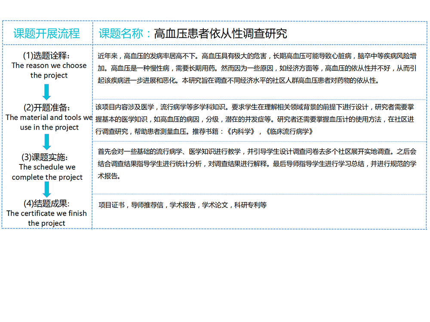
Task: Click the text 'The reason we choose the project'
Action: coord(49,70)
